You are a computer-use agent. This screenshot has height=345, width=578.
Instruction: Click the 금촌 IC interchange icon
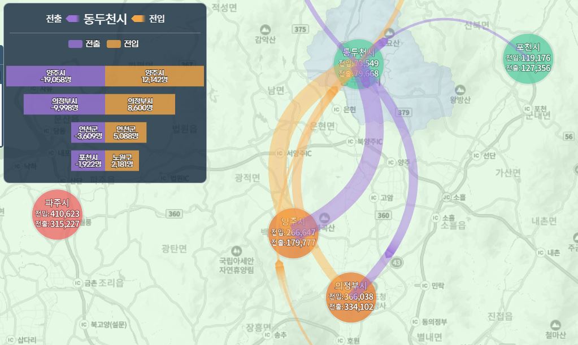(x=78, y=283)
